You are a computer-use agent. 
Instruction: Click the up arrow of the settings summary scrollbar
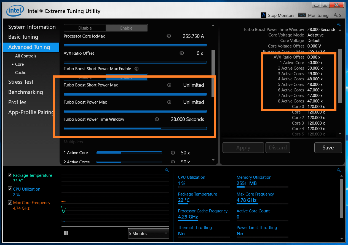point(340,30)
